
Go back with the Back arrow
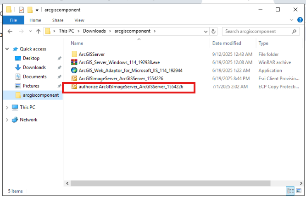click(10, 31)
